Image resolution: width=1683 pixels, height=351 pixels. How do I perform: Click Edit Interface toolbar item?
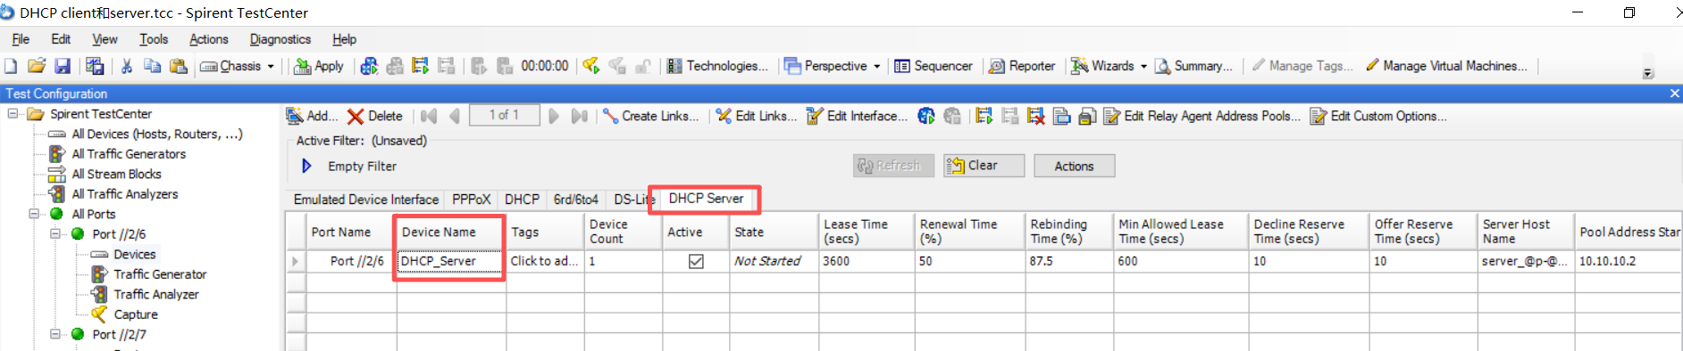tap(857, 116)
